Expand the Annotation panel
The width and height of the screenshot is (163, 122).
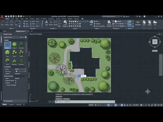click(53, 28)
